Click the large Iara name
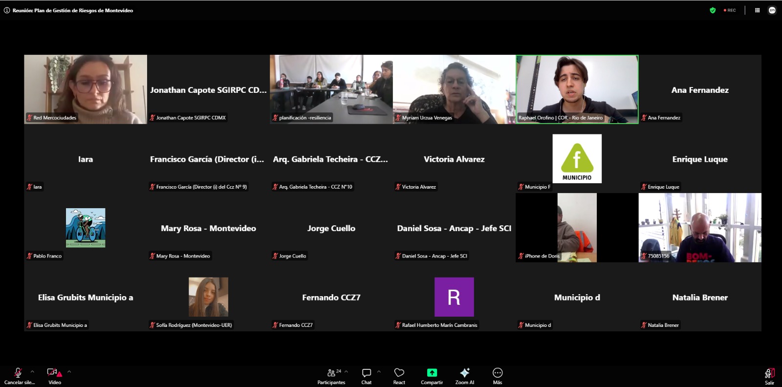 pos(86,159)
